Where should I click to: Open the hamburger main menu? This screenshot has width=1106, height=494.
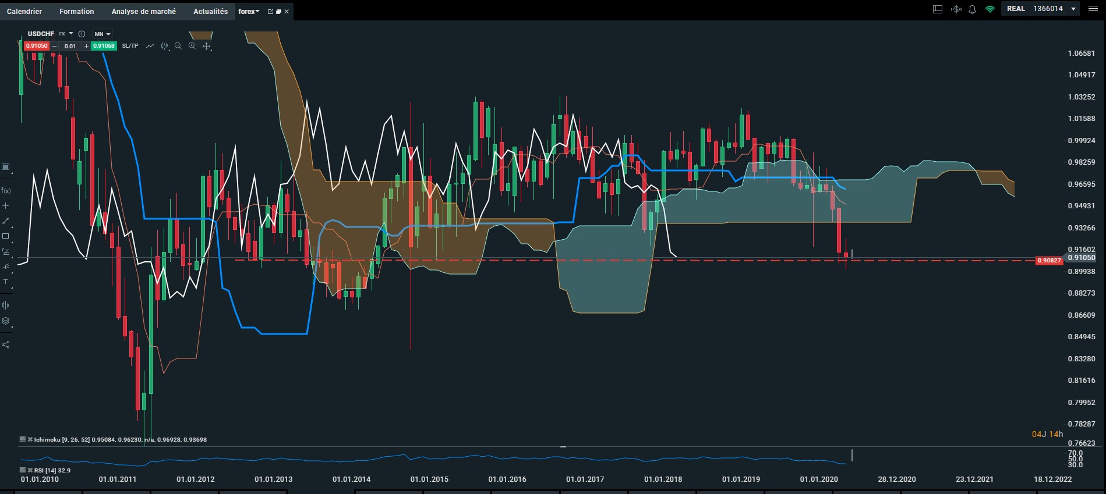[1093, 9]
